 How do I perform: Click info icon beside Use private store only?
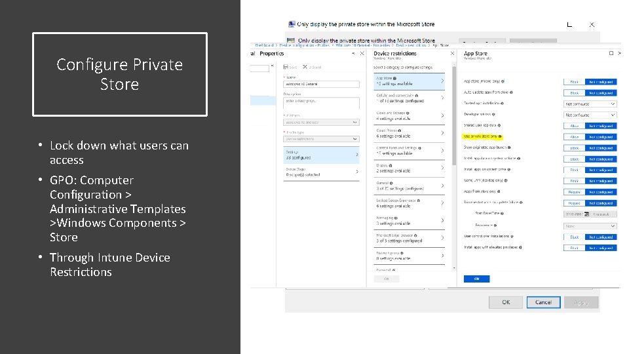500,136
